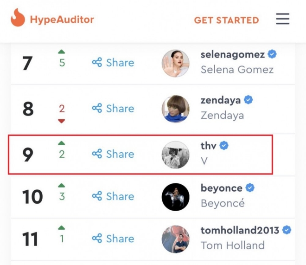This screenshot has width=306, height=265.
Task: Share thv's ranking entry
Action: tap(113, 154)
